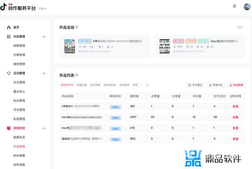Click the 评论量 column header
The image size is (252, 169).
click(197, 96)
